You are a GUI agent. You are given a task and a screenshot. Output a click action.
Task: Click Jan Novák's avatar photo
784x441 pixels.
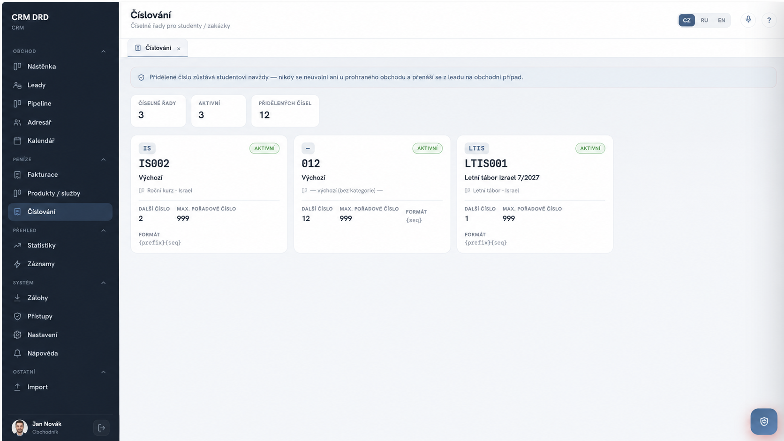point(20,427)
